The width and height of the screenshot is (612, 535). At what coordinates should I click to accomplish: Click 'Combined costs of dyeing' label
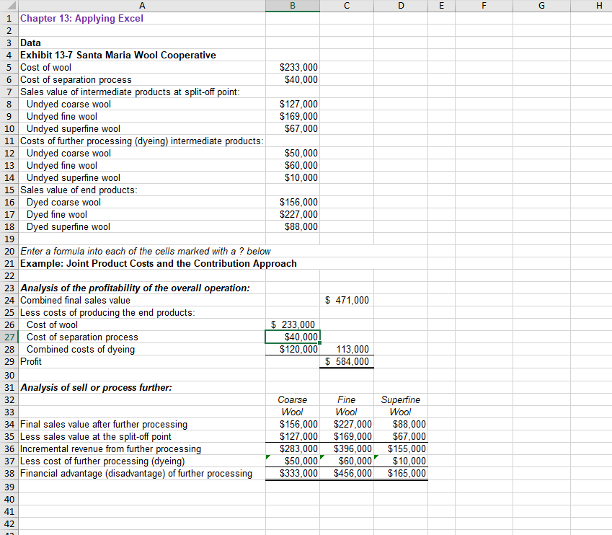click(81, 349)
